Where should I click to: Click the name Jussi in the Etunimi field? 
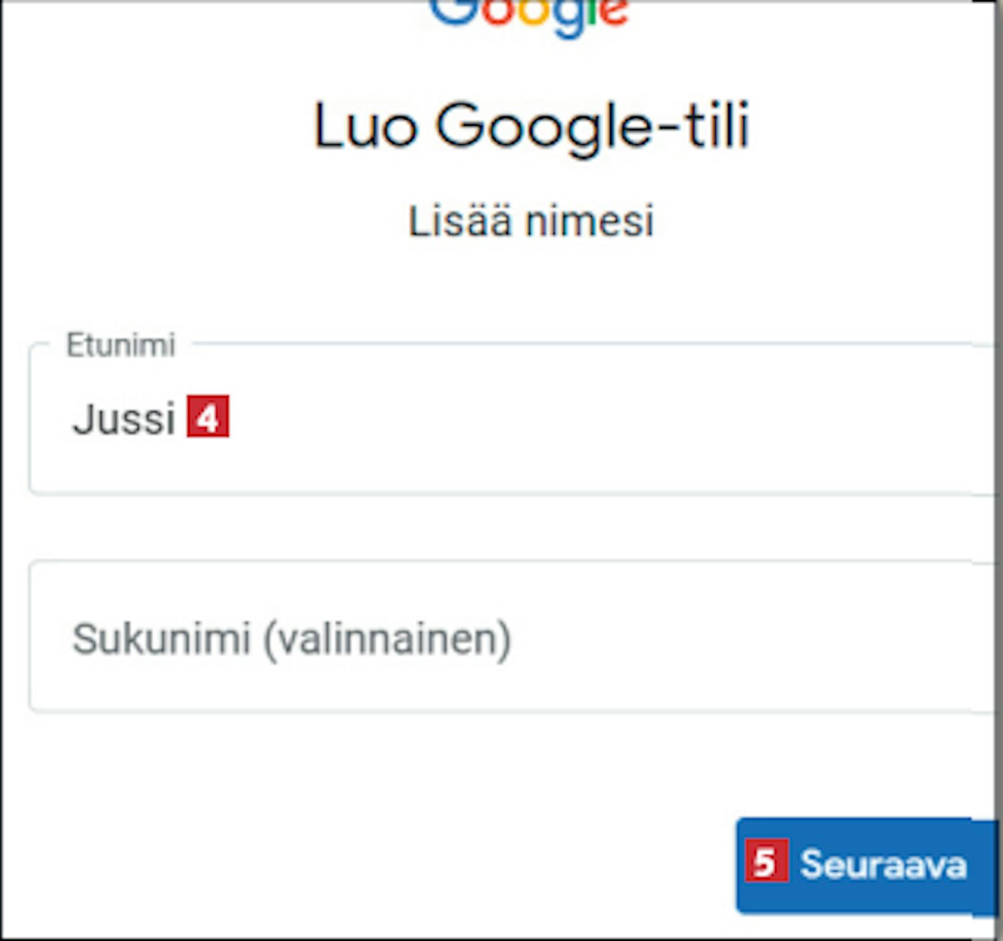click(x=124, y=419)
